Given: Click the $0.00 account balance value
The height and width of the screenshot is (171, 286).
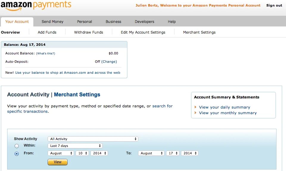Looking at the screenshot, I should pyautogui.click(x=113, y=53).
